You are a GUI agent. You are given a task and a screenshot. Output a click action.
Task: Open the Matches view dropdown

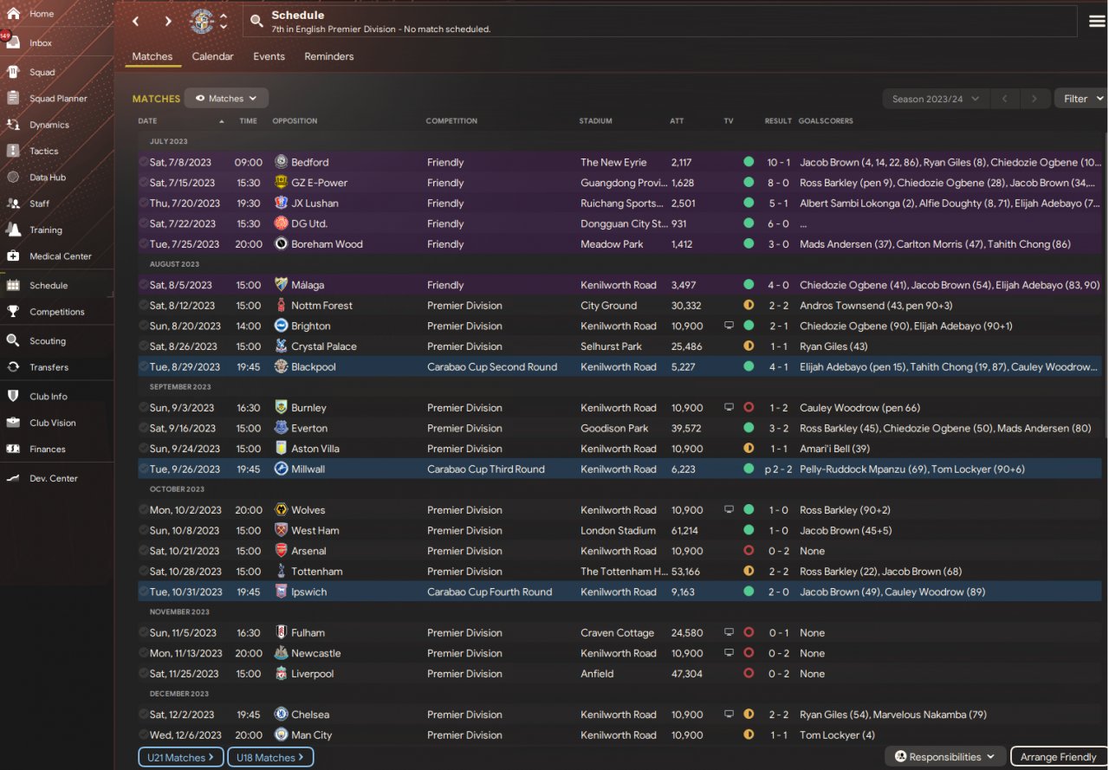[x=226, y=99]
